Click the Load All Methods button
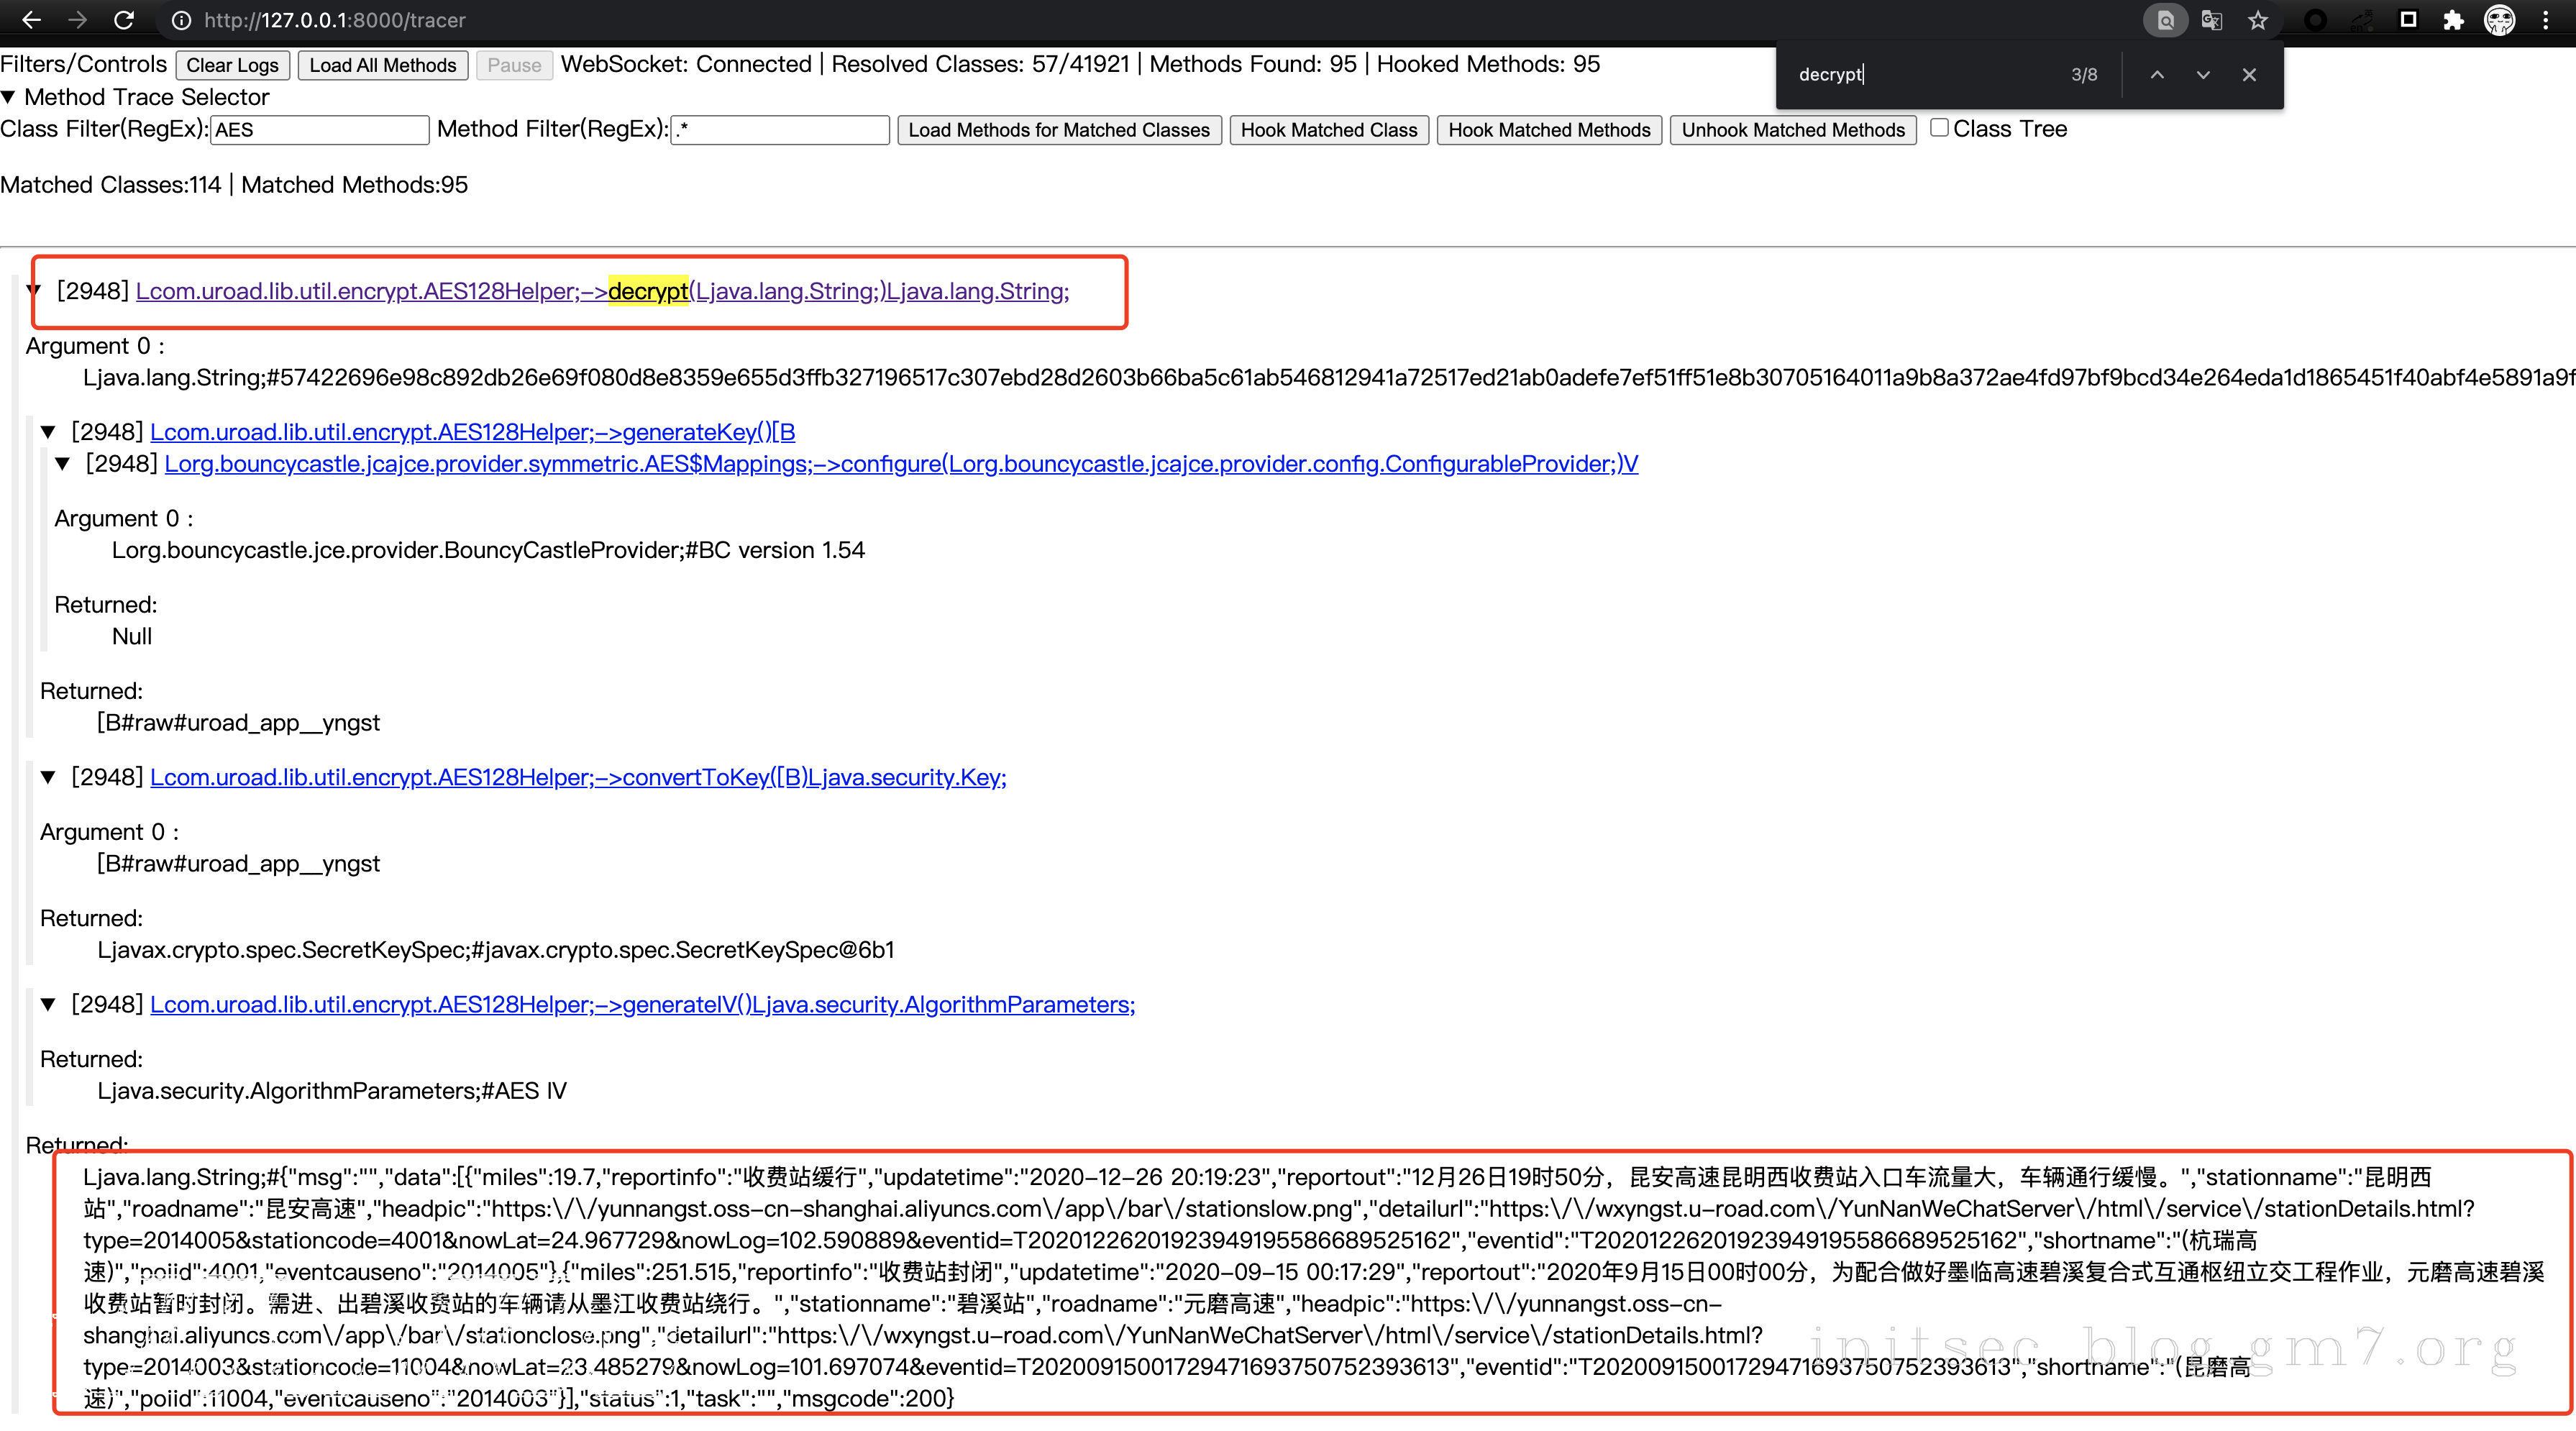 point(382,65)
